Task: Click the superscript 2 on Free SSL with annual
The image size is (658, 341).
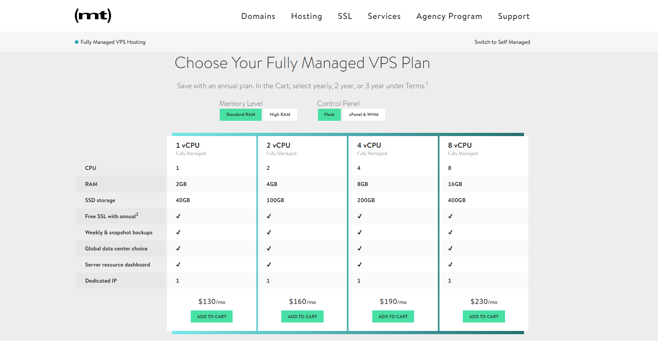Action: pyautogui.click(x=137, y=214)
